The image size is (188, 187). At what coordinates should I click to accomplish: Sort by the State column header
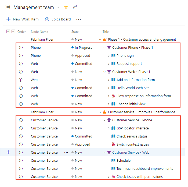point(75,32)
